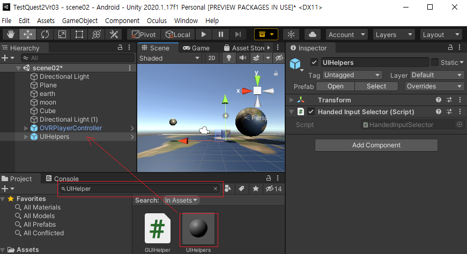Viewport: 467px width, 254px height.
Task: Open Unity services sun icon
Action: 291,34
